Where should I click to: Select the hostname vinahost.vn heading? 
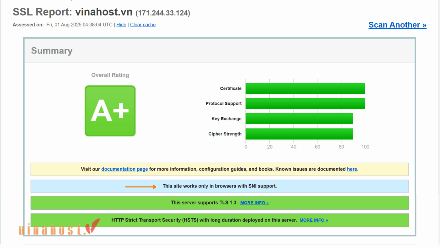104,12
